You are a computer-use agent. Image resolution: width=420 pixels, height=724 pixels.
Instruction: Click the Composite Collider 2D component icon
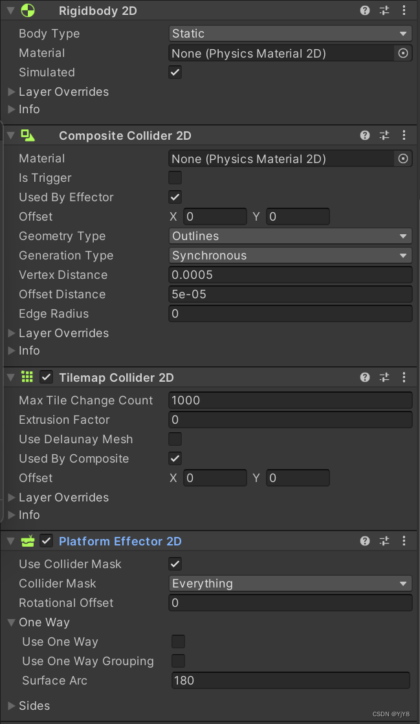click(27, 135)
